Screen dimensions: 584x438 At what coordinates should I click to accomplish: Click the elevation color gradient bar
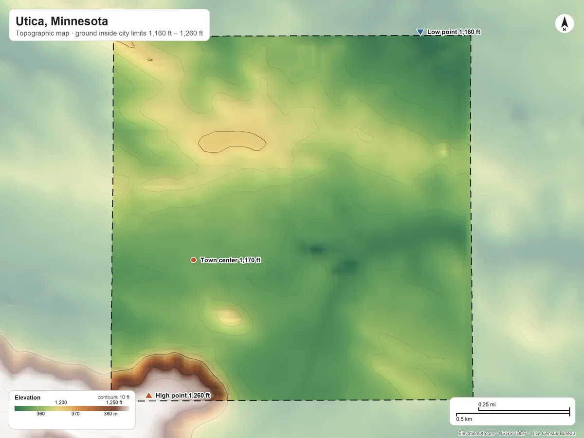point(72,409)
